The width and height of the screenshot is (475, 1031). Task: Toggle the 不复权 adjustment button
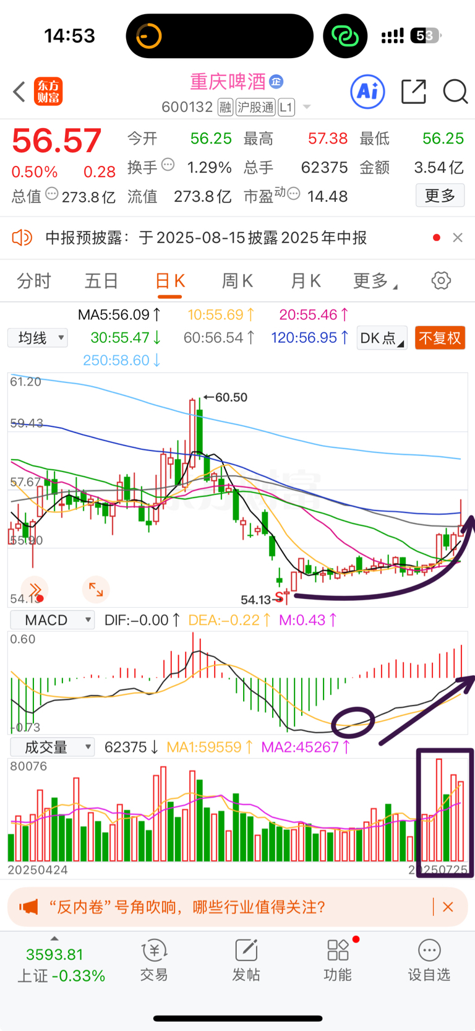(x=440, y=338)
